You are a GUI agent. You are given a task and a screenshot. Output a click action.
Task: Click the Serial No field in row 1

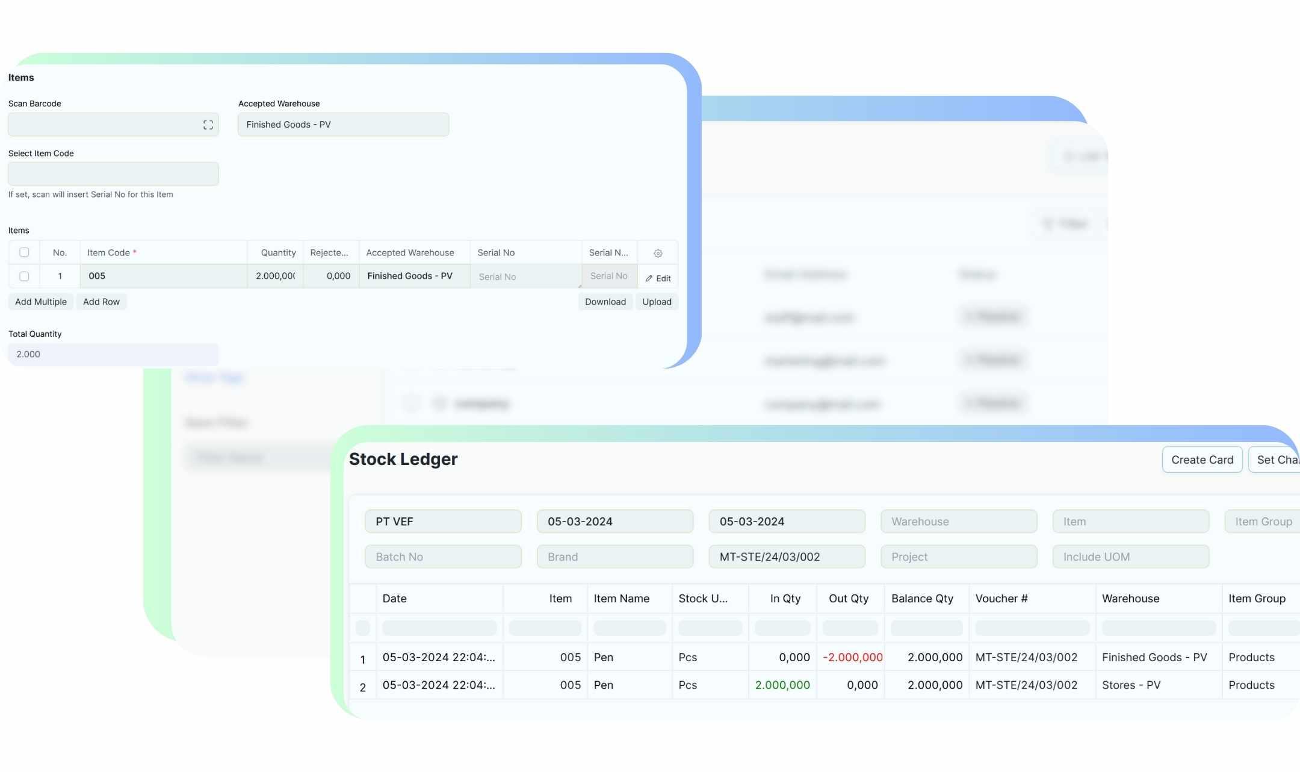pos(525,277)
